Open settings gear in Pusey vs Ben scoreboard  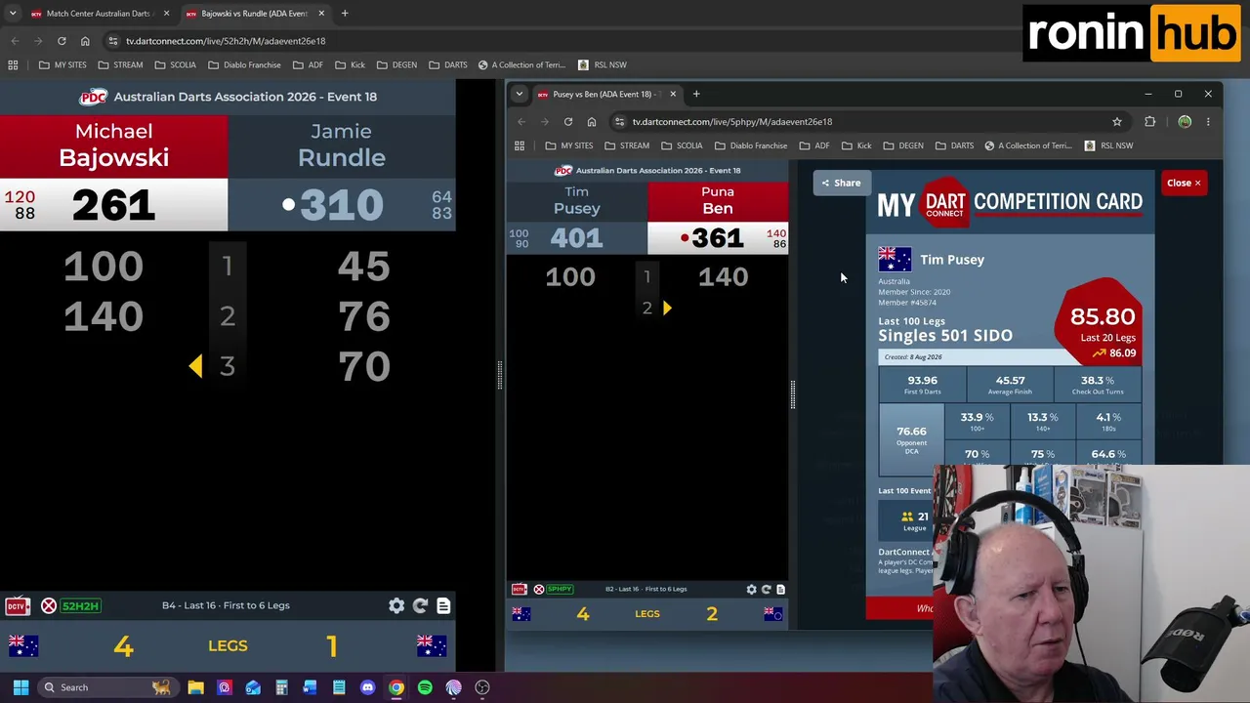(751, 590)
